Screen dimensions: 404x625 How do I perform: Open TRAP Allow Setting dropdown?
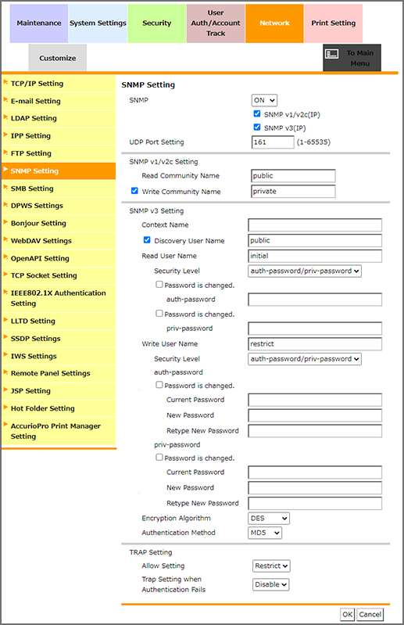tap(271, 566)
